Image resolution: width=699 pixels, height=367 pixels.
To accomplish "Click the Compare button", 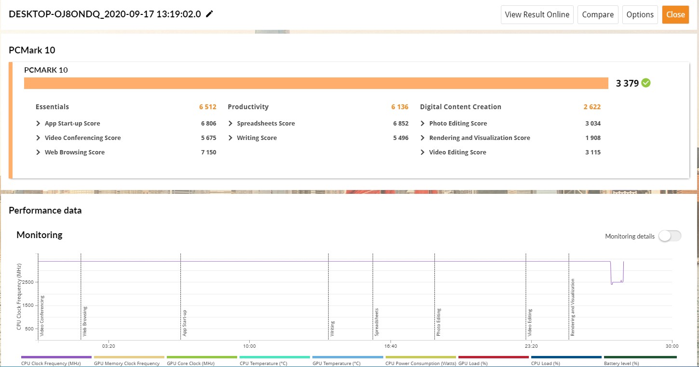I will [x=598, y=14].
